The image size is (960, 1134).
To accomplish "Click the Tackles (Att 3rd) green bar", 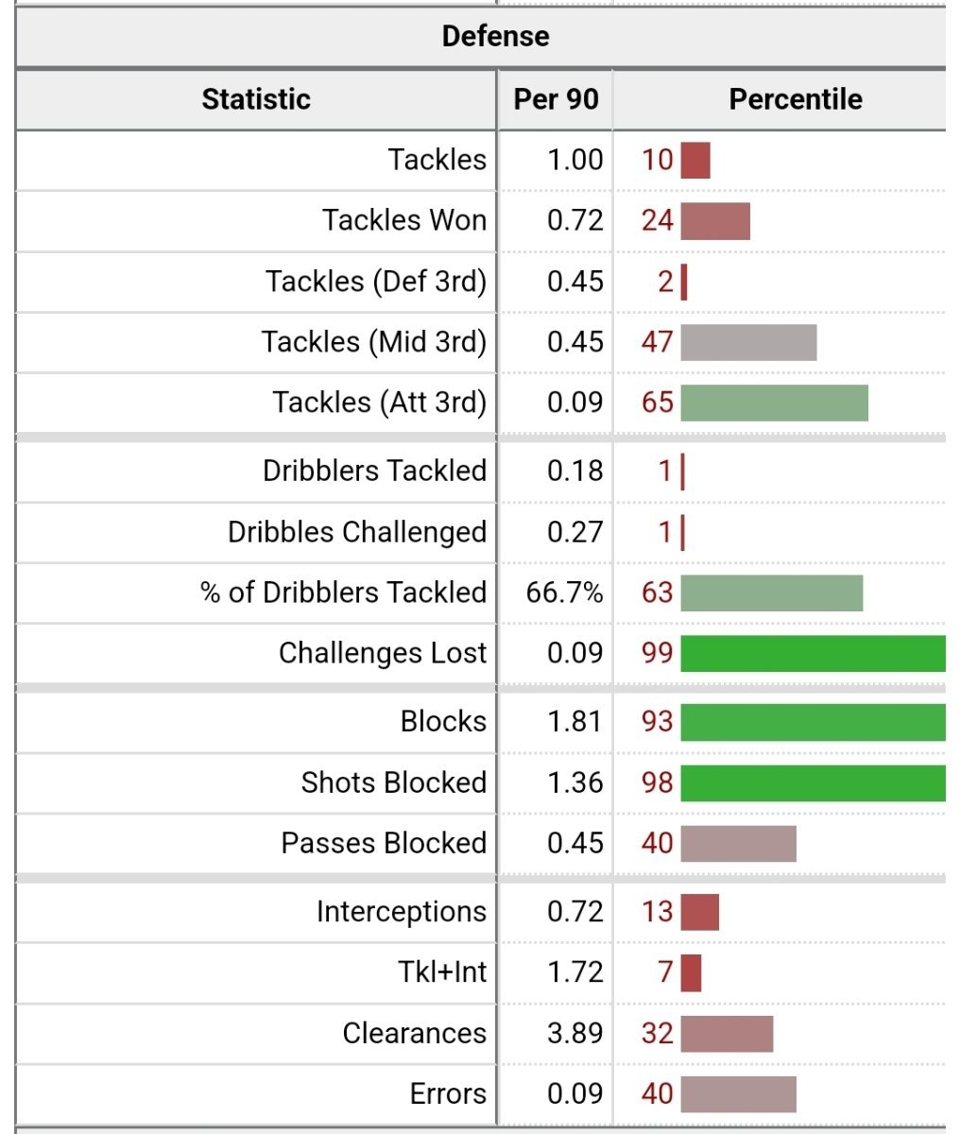I will [x=775, y=403].
